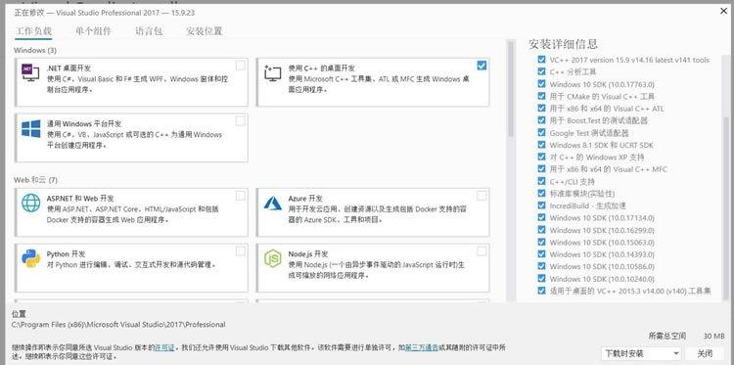Enable the 通用 Windows 平台开发 workload checkbox
This screenshot has width=734, height=365.
240,121
